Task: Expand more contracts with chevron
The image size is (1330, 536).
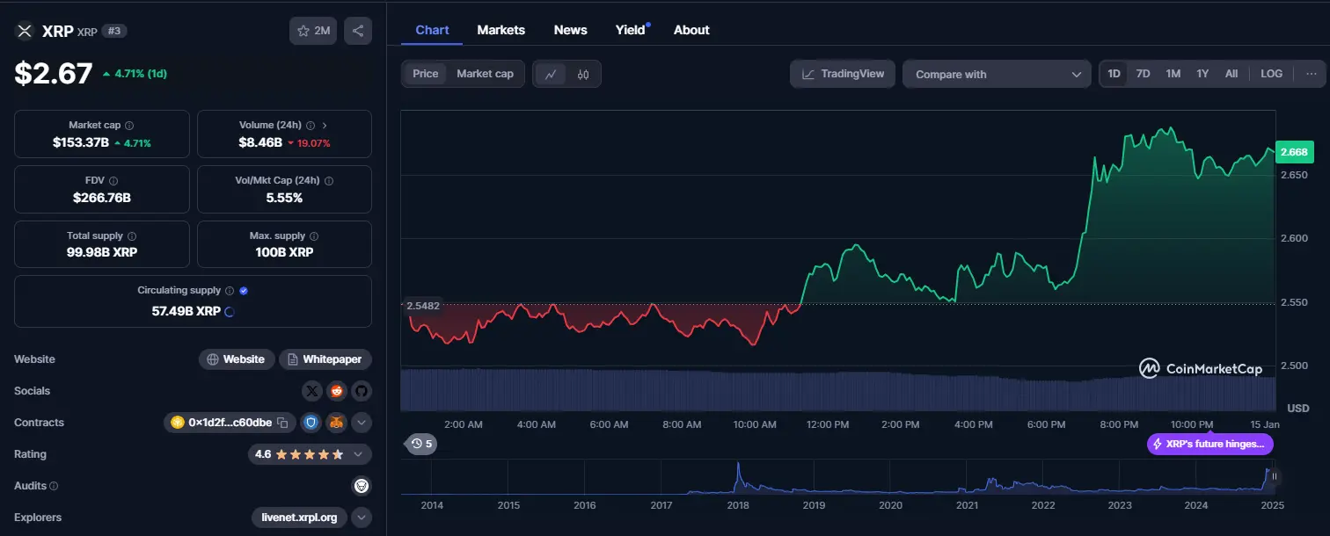Action: [362, 423]
